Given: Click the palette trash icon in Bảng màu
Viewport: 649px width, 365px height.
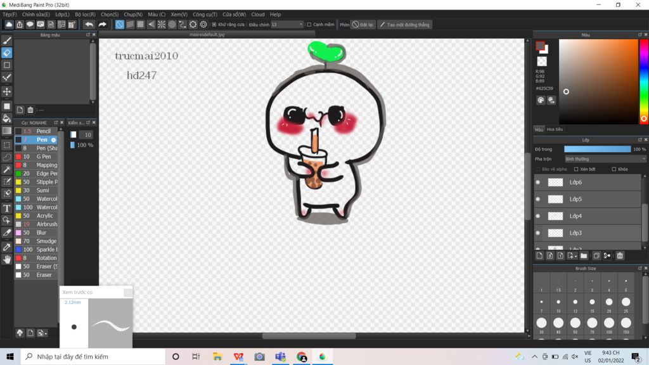Looking at the screenshot, I should pyautogui.click(x=30, y=110).
